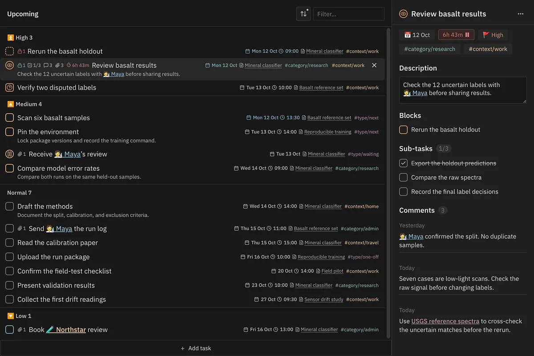Click attachment icon on Receive Maya's review
Viewport: 534px width, 356px height.
pyautogui.click(x=20, y=154)
